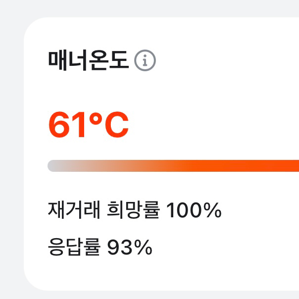The height and width of the screenshot is (299, 299).
Task: Click the 응답률 label text
Action: 74,246
